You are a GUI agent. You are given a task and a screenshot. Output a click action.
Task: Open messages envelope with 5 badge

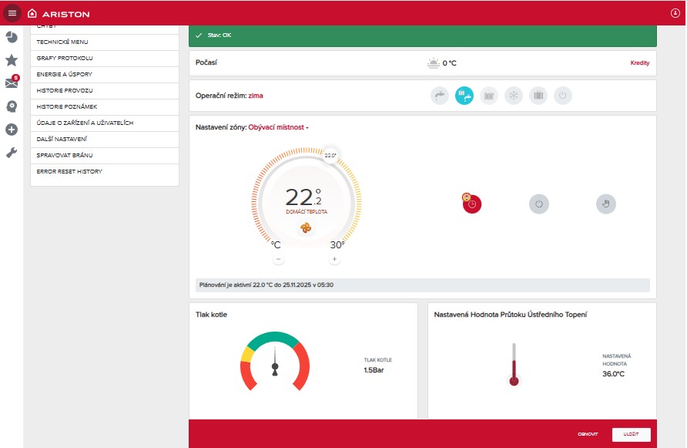tap(12, 83)
